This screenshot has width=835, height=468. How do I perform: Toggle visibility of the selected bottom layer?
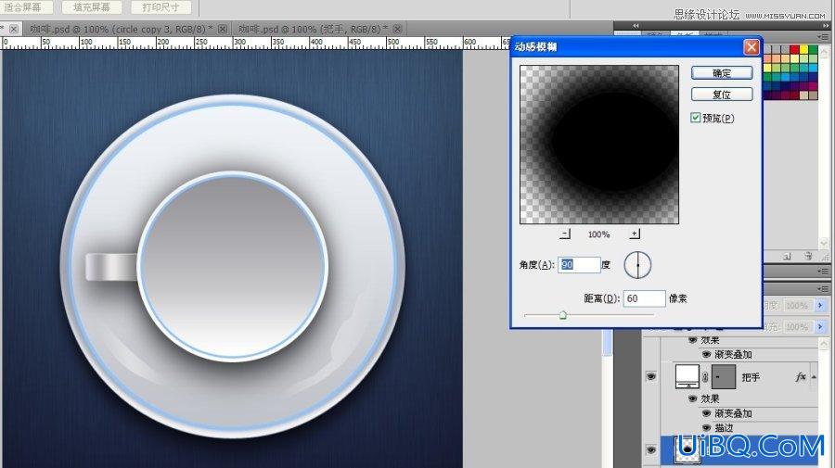pyautogui.click(x=650, y=449)
